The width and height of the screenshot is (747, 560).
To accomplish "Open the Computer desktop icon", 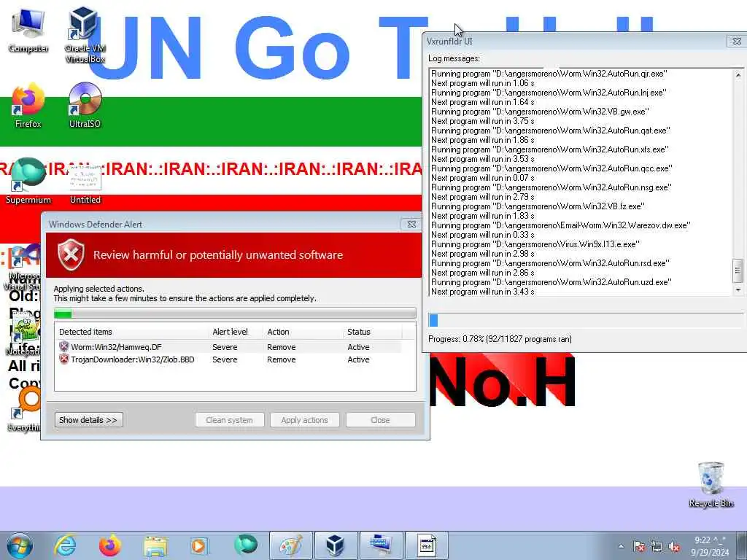I will (x=28, y=31).
